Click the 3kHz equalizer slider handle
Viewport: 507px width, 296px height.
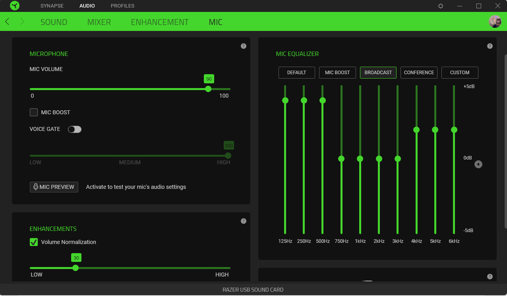[x=398, y=159]
